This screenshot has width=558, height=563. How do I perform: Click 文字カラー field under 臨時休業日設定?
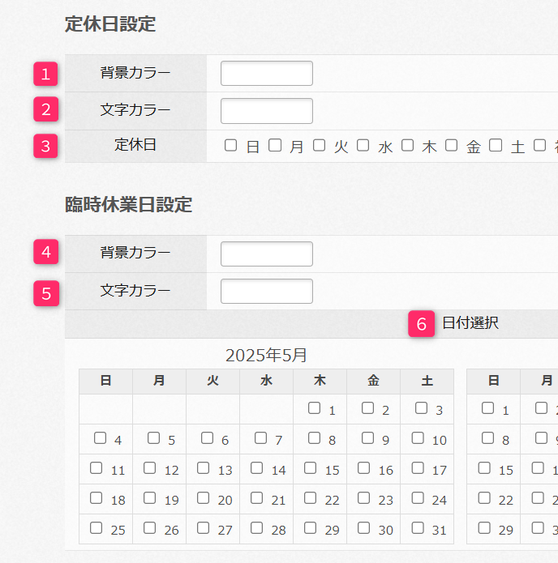266,291
